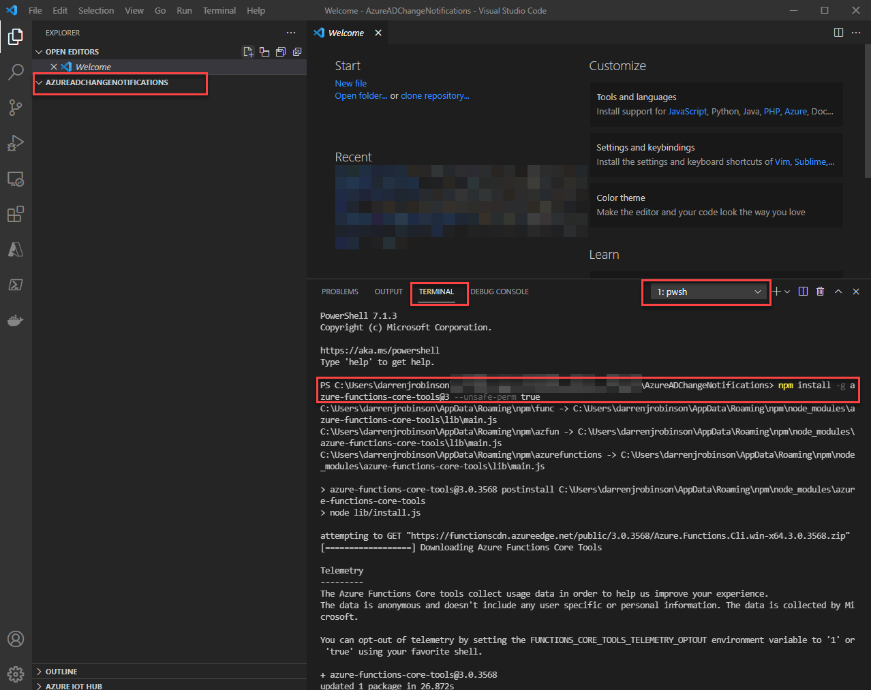Open the Docker extension view

coord(15,320)
